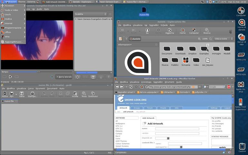Click the Tempo seek slider
This screenshot has height=155, width=248.
click(39, 72)
